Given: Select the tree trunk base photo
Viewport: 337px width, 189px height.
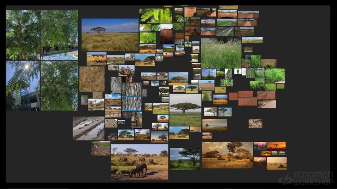Looking at the screenshot, I should 137,120.
